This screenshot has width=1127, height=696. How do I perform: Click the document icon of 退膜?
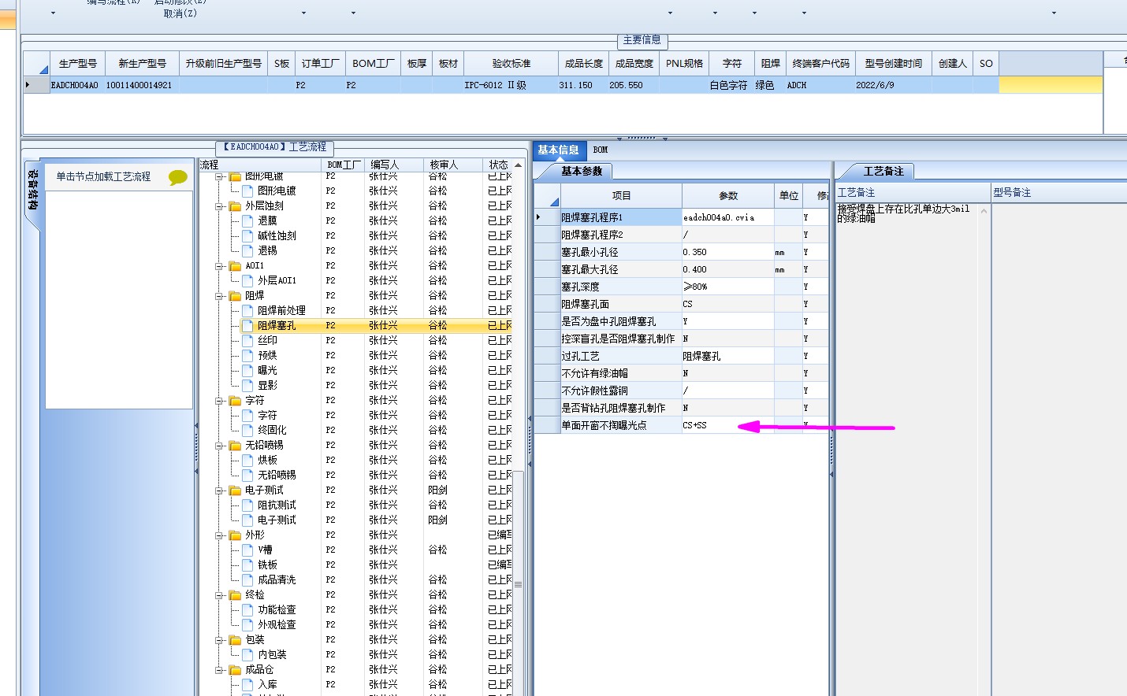point(247,221)
